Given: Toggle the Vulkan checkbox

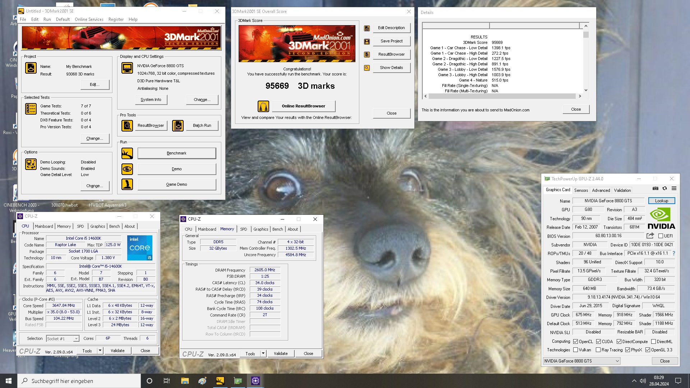Looking at the screenshot, I should click(x=575, y=350).
